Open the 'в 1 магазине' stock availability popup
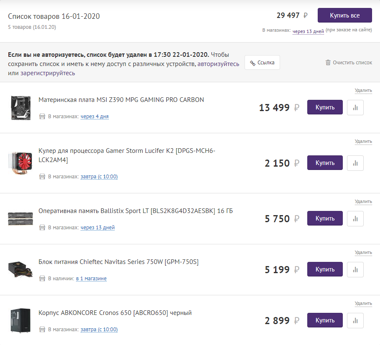The height and width of the screenshot is (345, 380). 91,279
